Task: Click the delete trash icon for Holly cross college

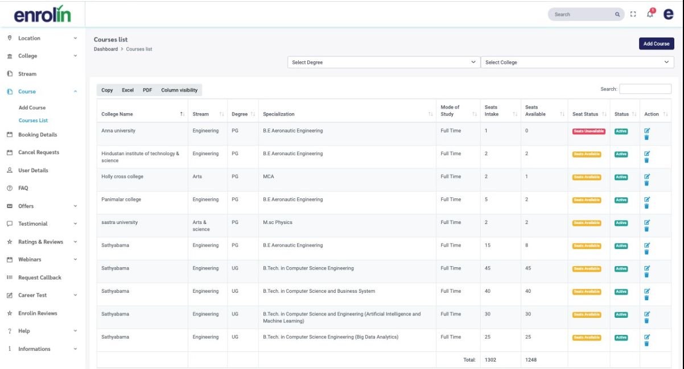Action: pyautogui.click(x=646, y=183)
